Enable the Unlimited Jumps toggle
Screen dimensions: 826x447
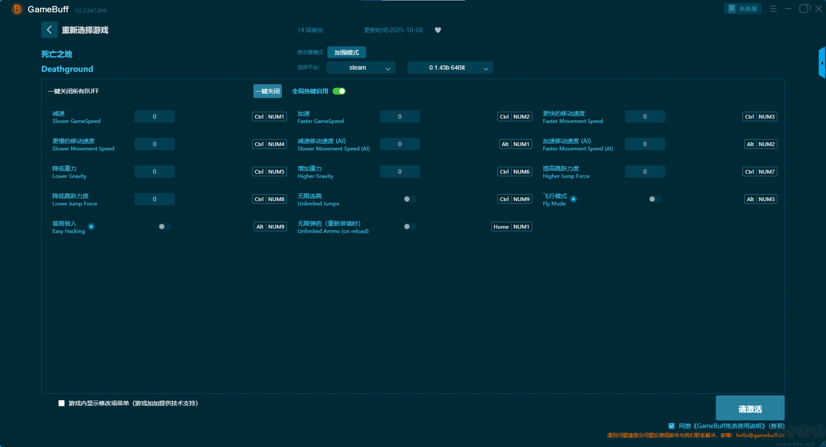pos(410,199)
